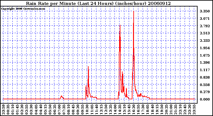Image resolution: width=213 pixels, height=116 pixels.
Task: Click the 01:45 time label
Action: pos(17,110)
